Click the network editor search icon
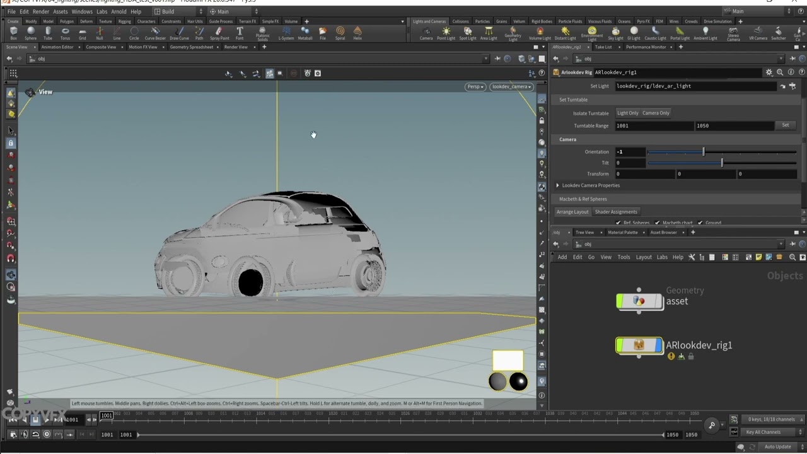Screen dimensions: 807x454 click(x=792, y=257)
